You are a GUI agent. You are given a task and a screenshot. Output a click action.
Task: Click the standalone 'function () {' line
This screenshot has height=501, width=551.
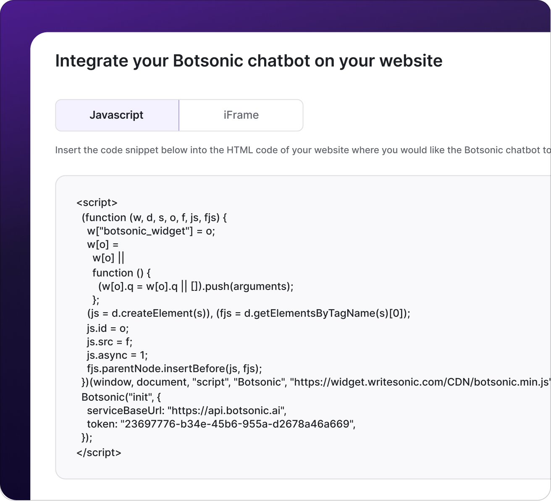(x=121, y=273)
